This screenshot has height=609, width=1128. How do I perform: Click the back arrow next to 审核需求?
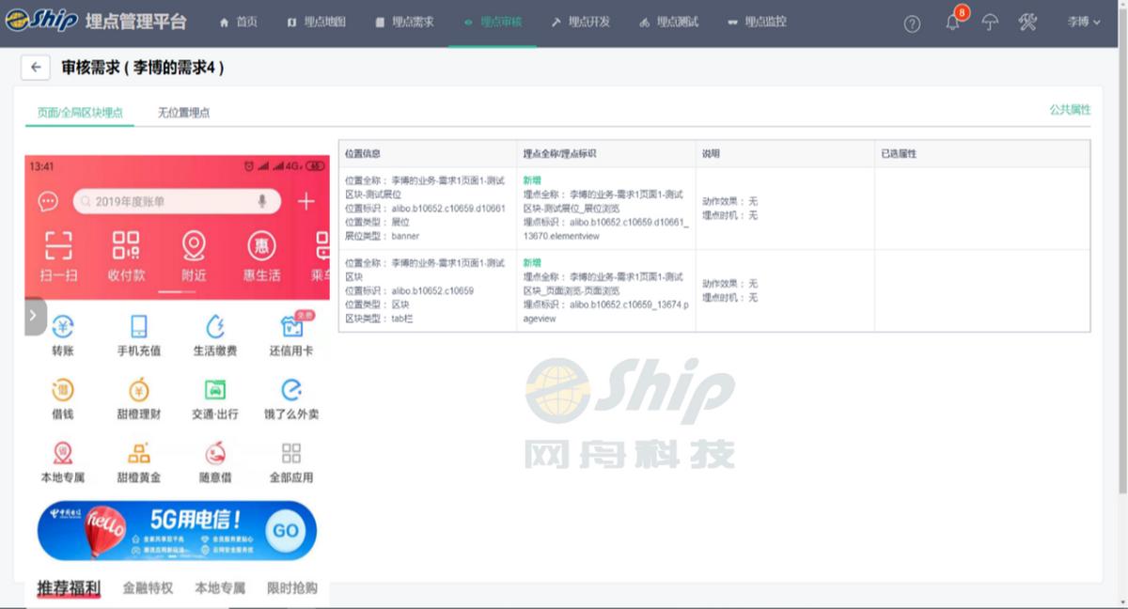(x=35, y=67)
